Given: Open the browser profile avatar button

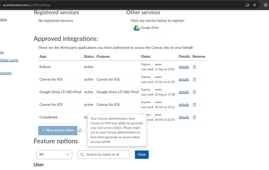Looking at the screenshot, I should (x=266, y=5).
